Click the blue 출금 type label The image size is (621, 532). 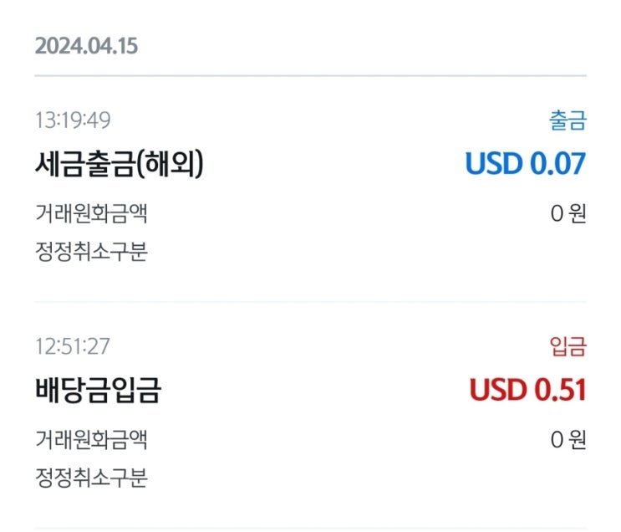pos(568,121)
